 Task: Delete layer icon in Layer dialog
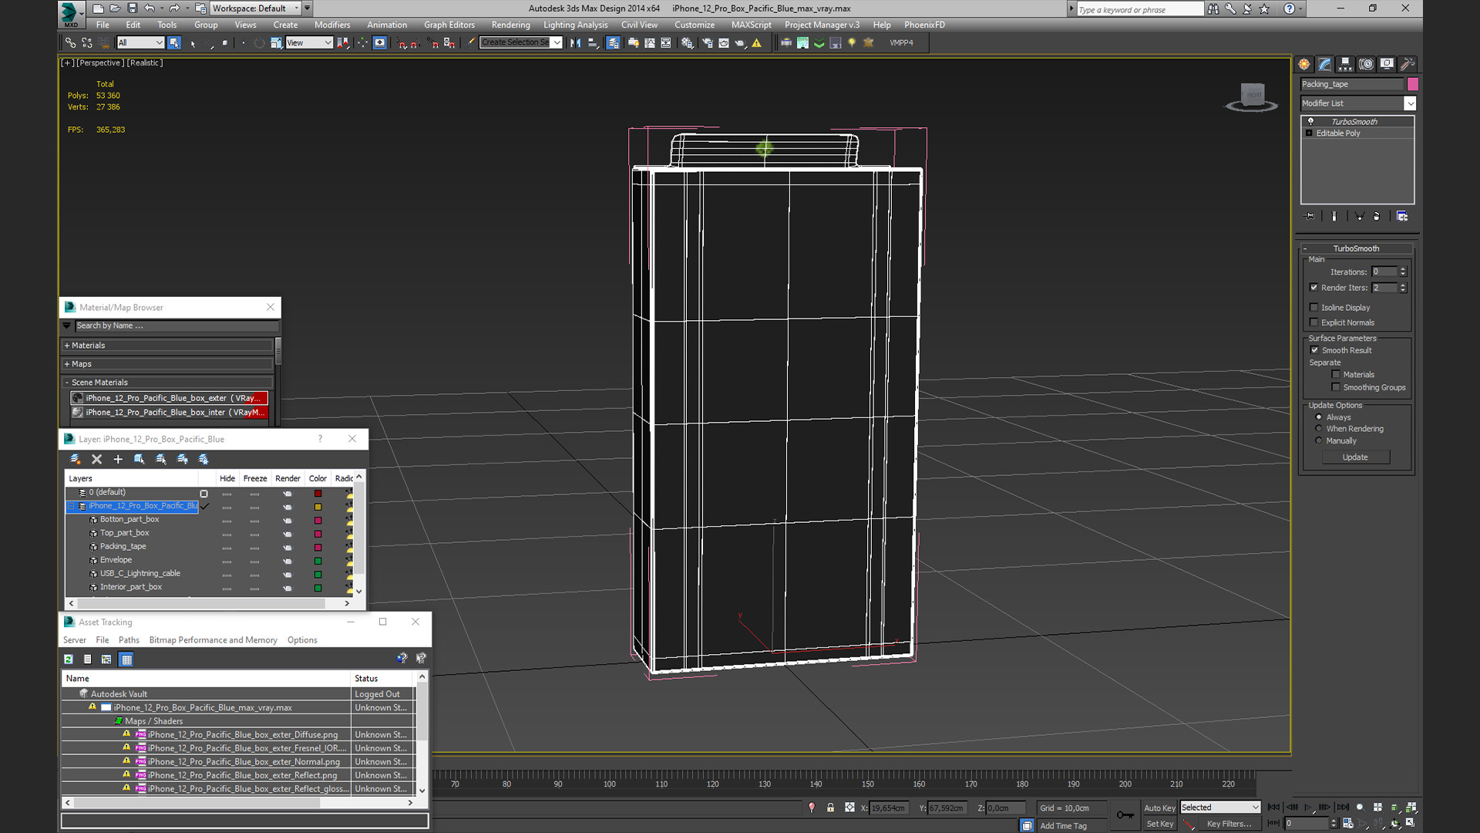pyautogui.click(x=97, y=459)
